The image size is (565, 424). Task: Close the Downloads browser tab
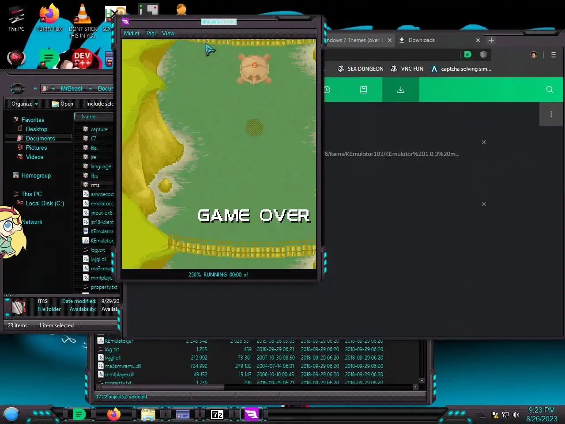(478, 40)
